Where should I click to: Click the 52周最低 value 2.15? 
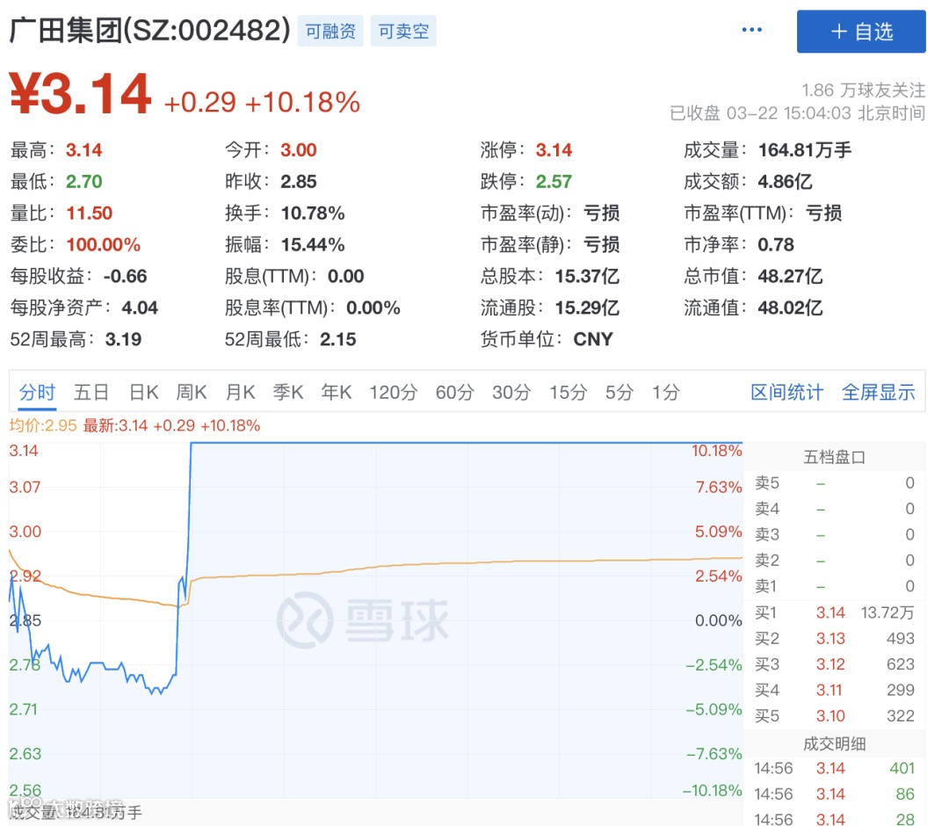pos(337,339)
